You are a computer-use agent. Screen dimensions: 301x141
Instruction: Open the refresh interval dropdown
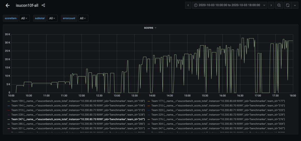tap(295, 5)
